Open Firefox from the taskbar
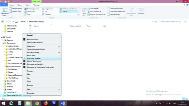189x106 pixels. coord(45,103)
